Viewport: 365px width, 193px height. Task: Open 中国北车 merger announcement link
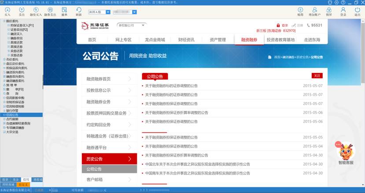[197, 164]
